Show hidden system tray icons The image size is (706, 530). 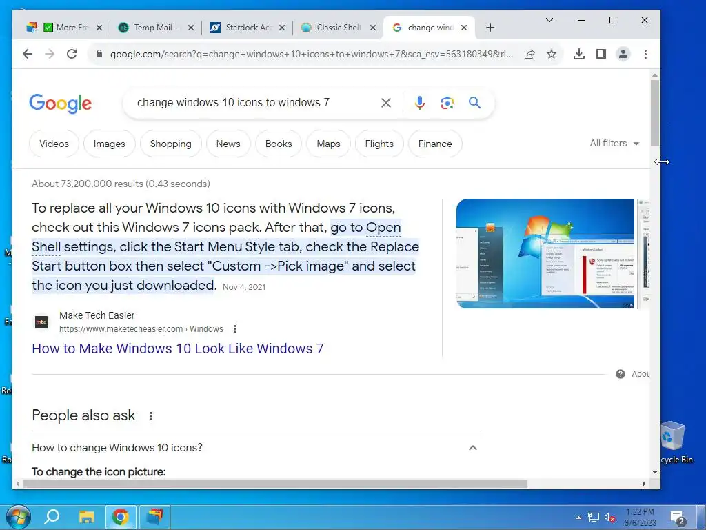(578, 518)
